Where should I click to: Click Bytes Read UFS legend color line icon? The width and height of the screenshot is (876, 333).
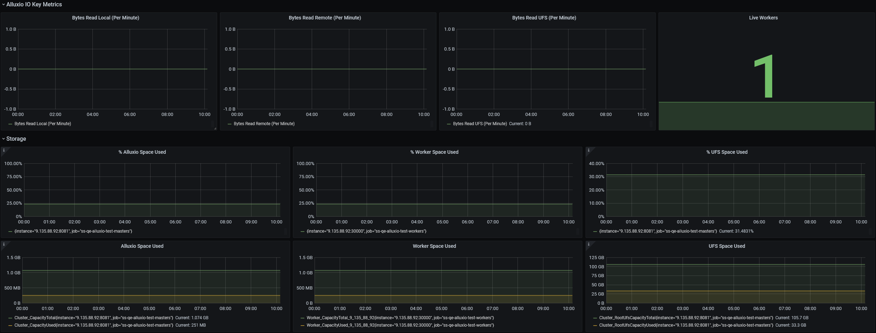tap(449, 124)
